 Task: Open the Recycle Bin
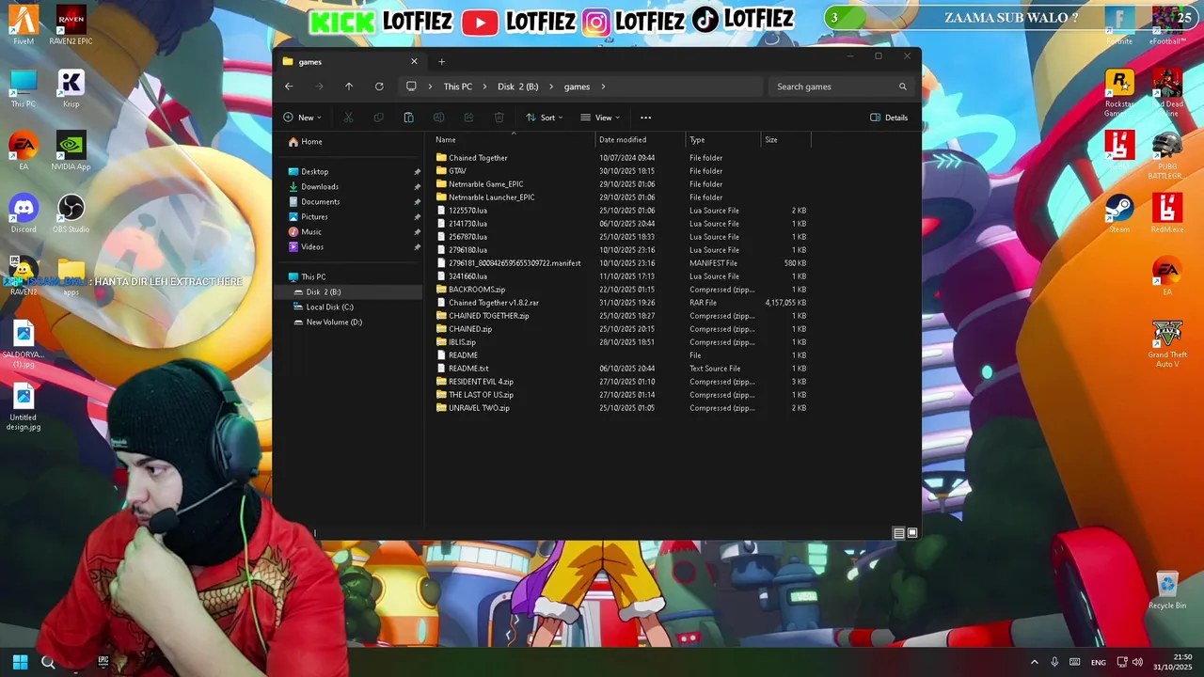[x=1167, y=590]
